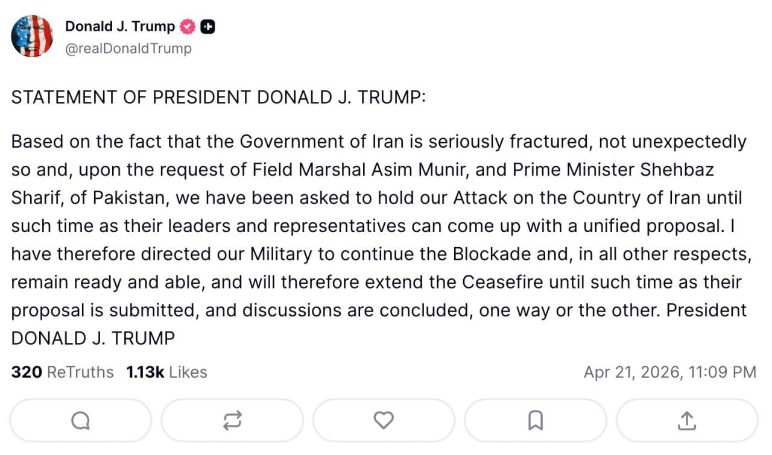The height and width of the screenshot is (455, 772).
Task: Bookmark this post using the bookmark icon
Action: click(x=535, y=420)
